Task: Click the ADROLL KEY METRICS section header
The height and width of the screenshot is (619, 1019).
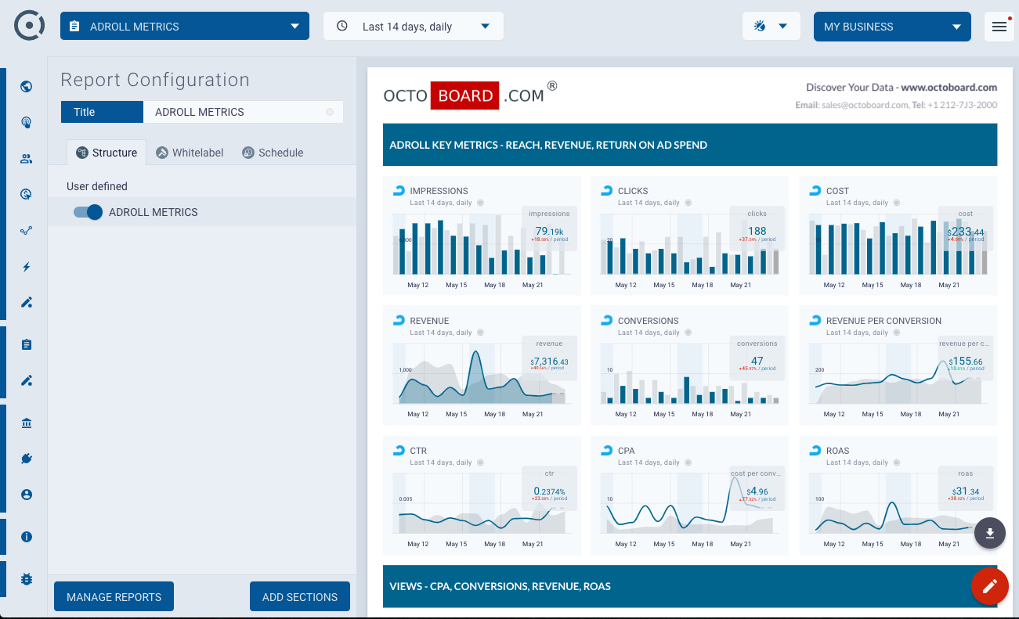Action: tap(690, 145)
